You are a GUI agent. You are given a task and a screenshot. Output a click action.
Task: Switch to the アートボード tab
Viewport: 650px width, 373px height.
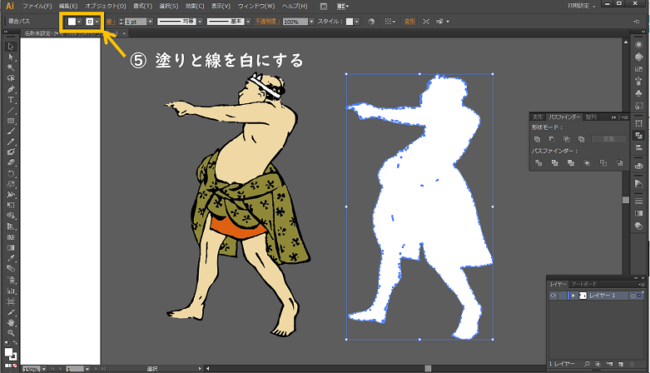[583, 284]
